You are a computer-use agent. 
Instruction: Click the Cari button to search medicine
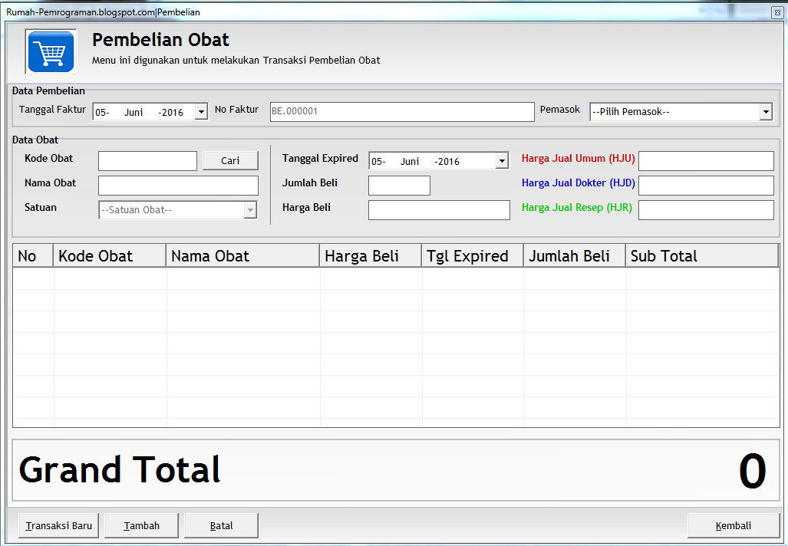229,160
